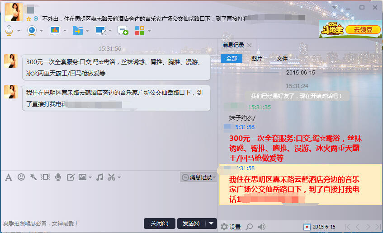Click the music note icon
The height and width of the screenshot is (233, 383).
tap(100, 177)
